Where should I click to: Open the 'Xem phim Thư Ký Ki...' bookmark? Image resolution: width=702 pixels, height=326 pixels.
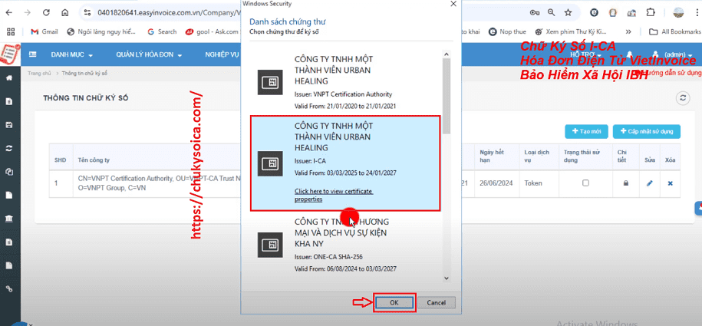(x=571, y=31)
